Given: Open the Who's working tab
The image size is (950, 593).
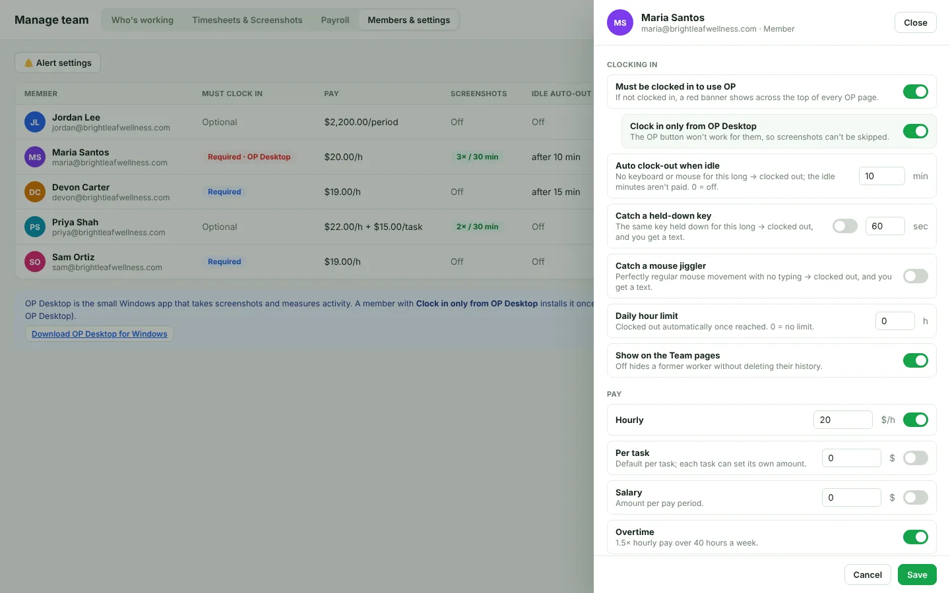Looking at the screenshot, I should tap(142, 20).
